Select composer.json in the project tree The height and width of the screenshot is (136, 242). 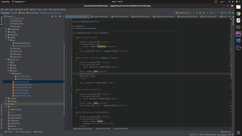pyautogui.click(x=16, y=129)
